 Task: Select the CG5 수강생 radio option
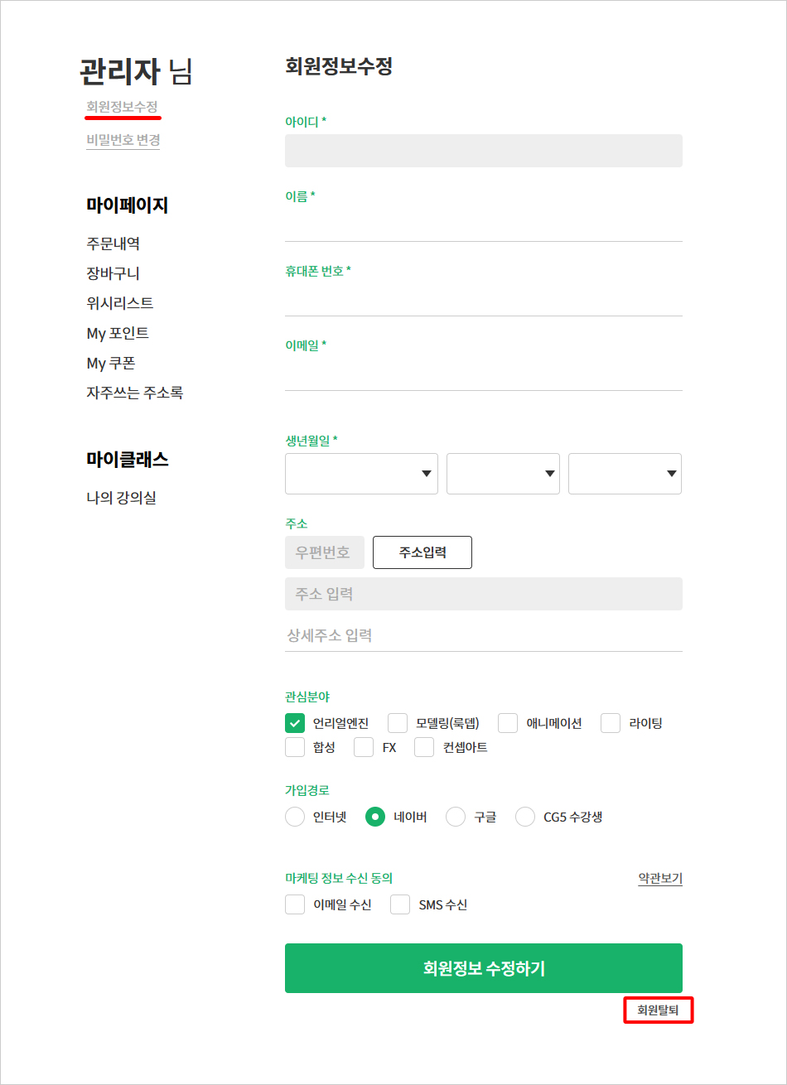525,817
